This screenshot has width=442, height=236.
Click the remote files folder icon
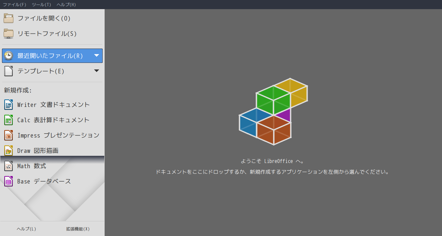(x=8, y=34)
